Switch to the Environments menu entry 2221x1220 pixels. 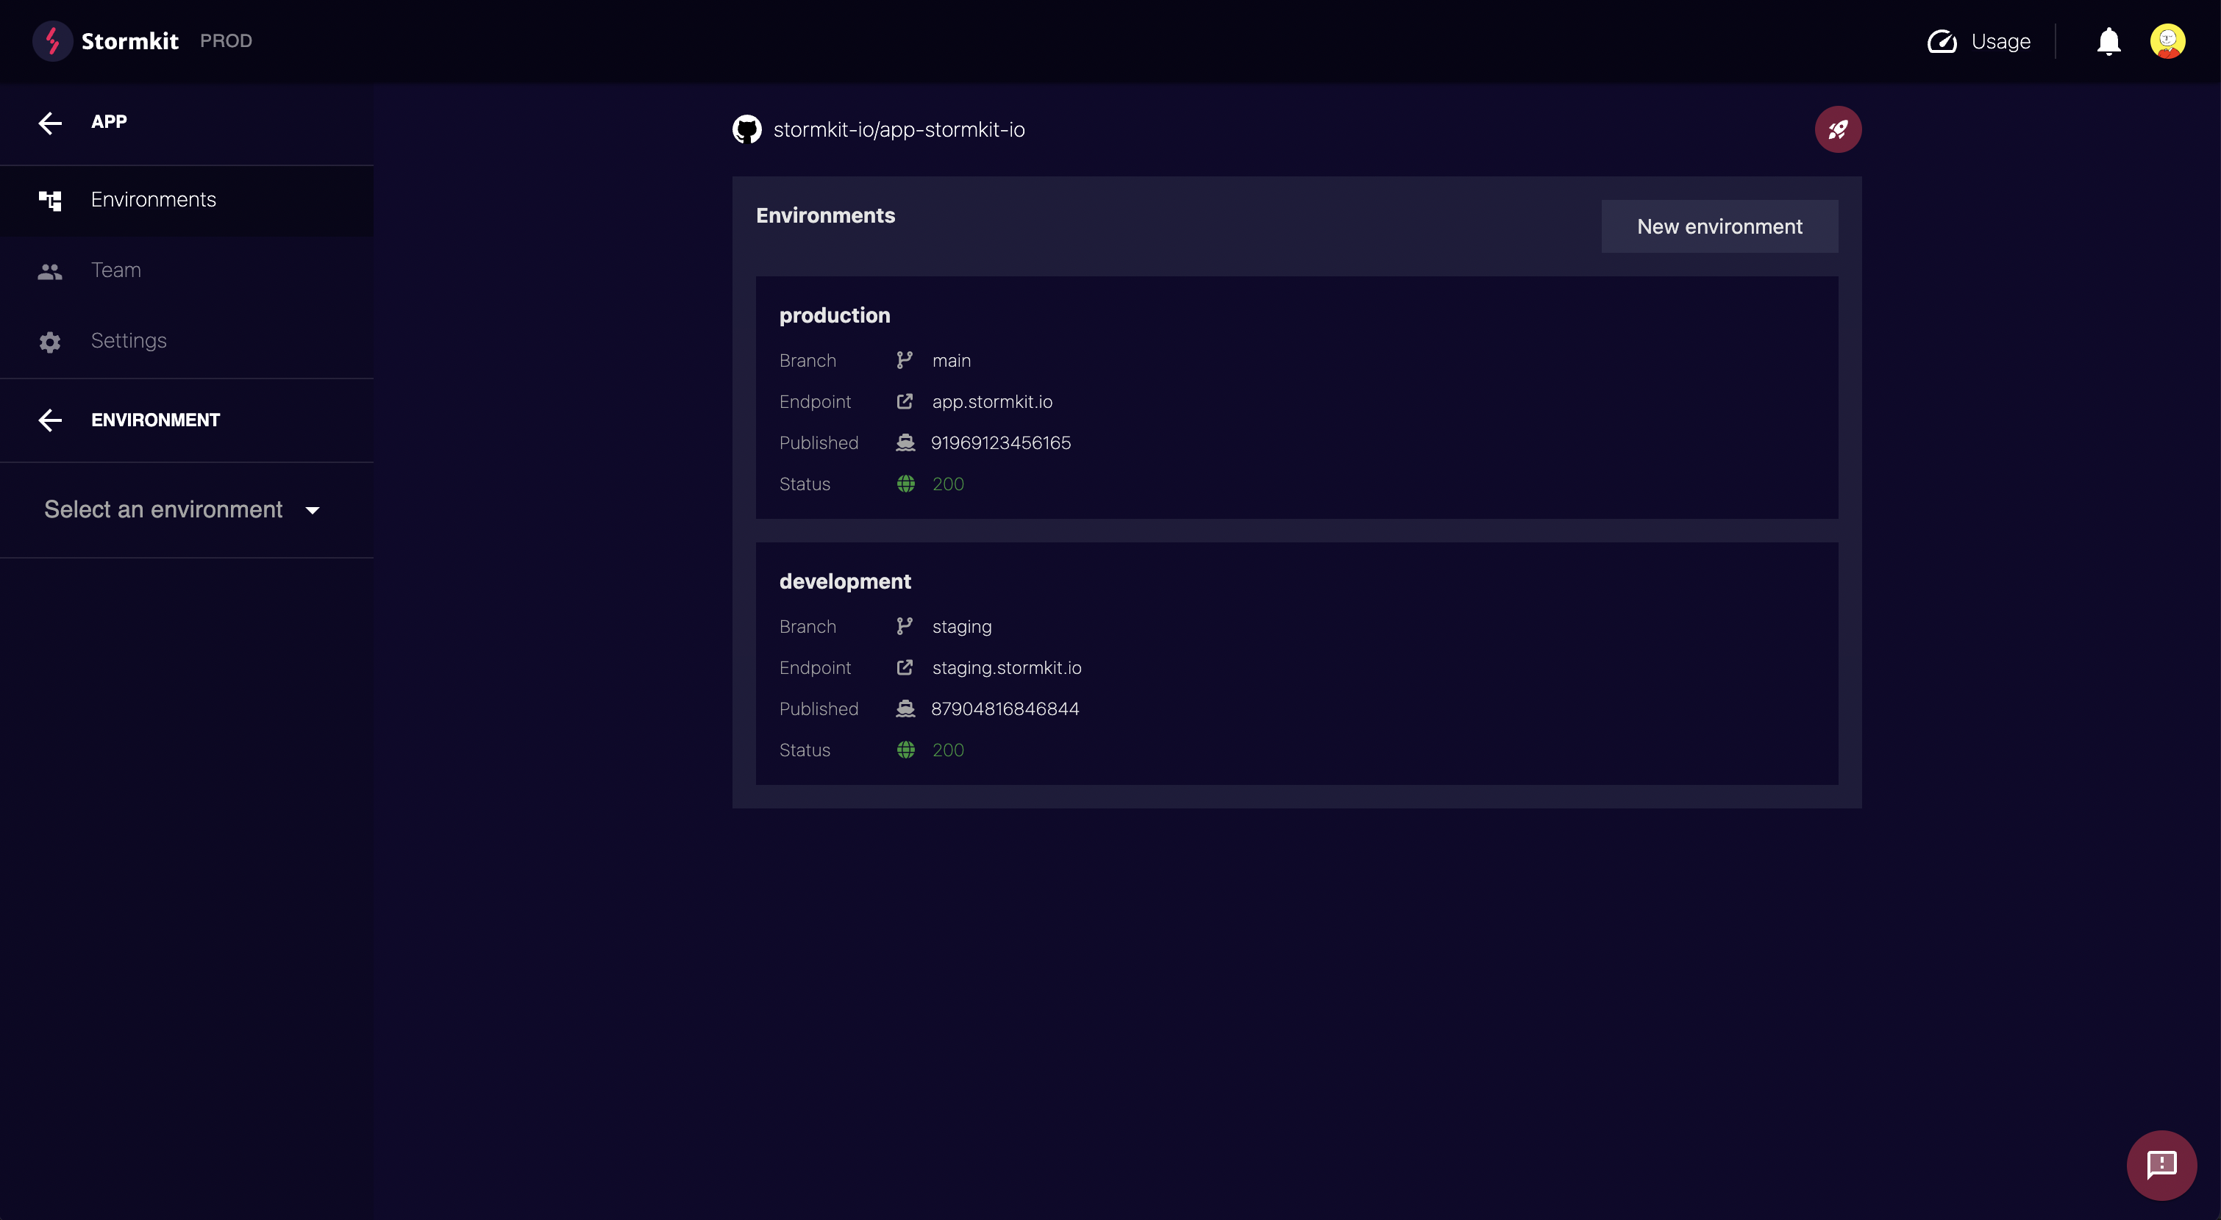tap(154, 199)
